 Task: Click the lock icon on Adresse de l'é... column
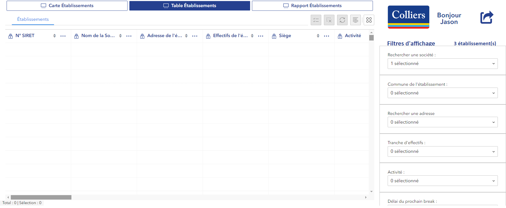[x=142, y=36]
